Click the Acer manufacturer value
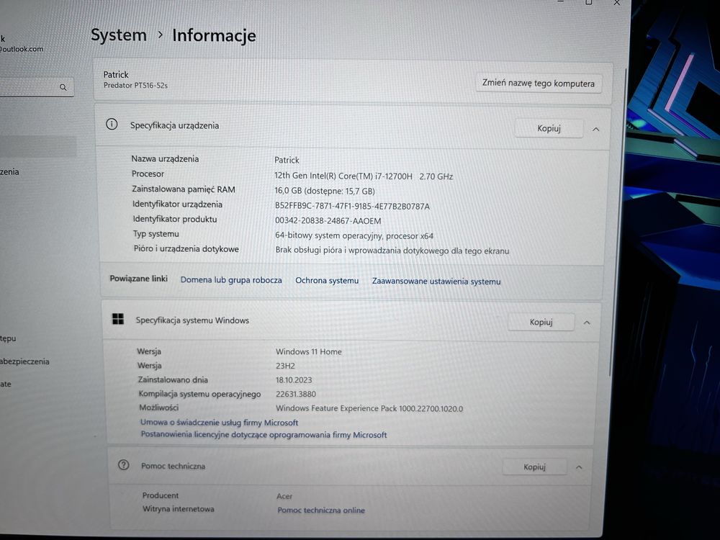720x540 pixels. point(284,496)
